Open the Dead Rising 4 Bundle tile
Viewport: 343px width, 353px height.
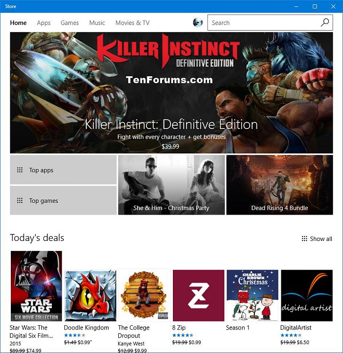click(x=280, y=185)
